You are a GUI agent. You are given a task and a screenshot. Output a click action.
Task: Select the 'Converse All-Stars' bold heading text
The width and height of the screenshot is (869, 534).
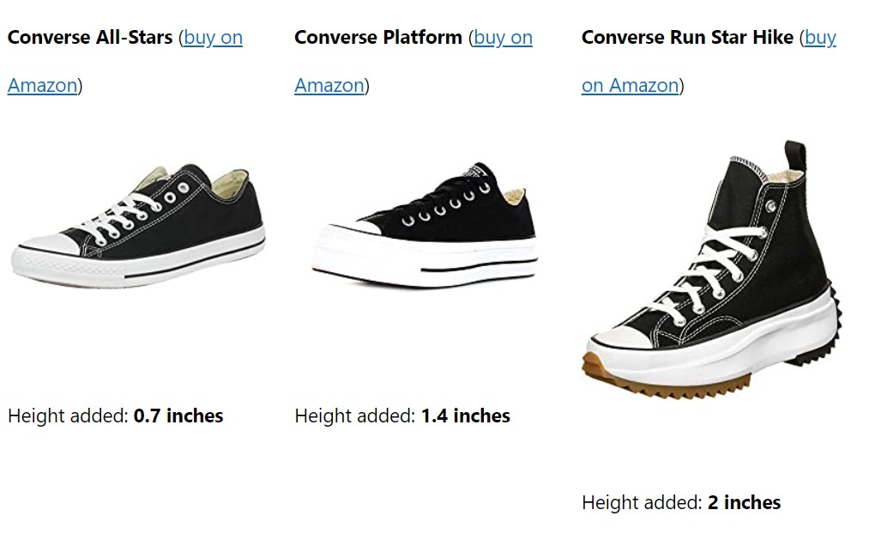pos(90,38)
